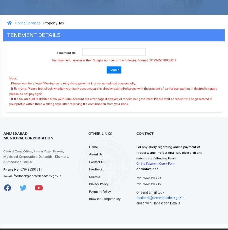This screenshot has width=228, height=230.
Task: Click the tenement number format hint
Action: click(114, 60)
